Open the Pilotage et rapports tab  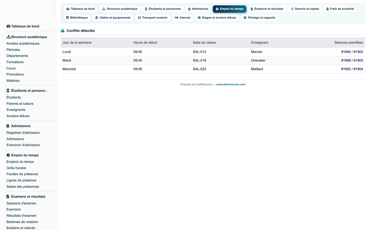coord(259,18)
